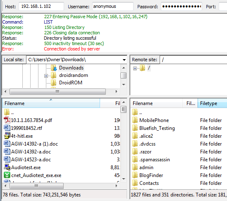Select file AGW-14523-a.doc
Screen dimensions: 227x201
point(31,160)
